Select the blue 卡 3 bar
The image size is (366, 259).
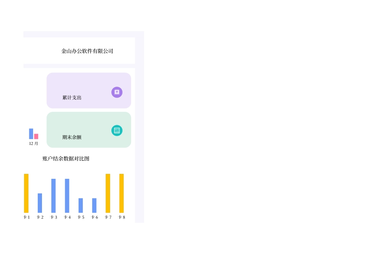53,195
